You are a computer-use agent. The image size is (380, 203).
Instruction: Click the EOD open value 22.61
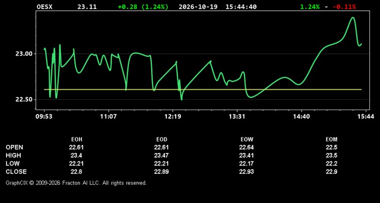click(x=162, y=147)
